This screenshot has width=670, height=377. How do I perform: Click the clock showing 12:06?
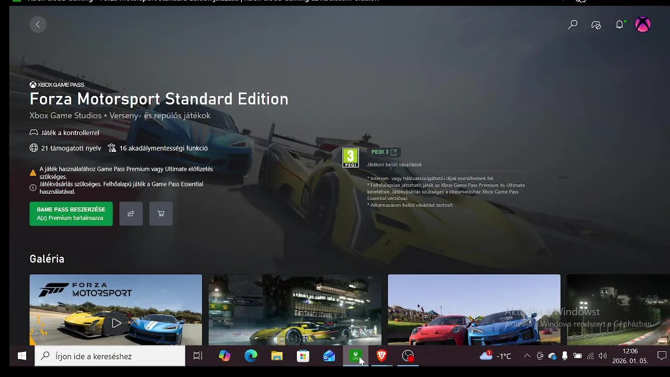tap(630, 356)
